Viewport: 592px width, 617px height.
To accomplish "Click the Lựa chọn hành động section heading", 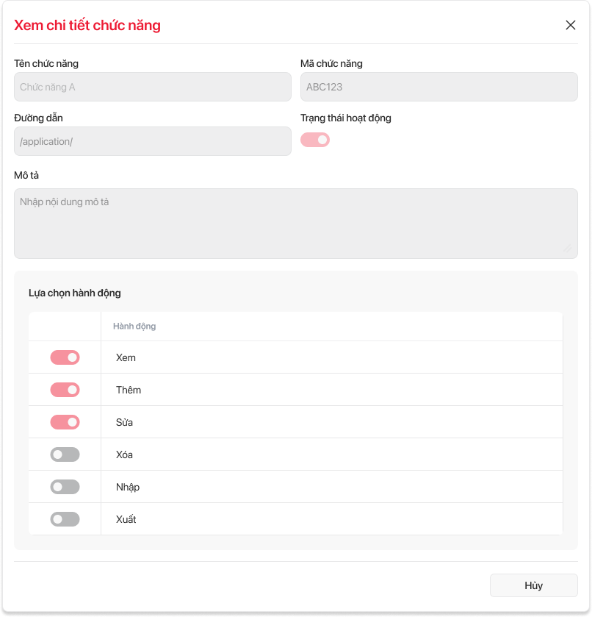I will 75,293.
